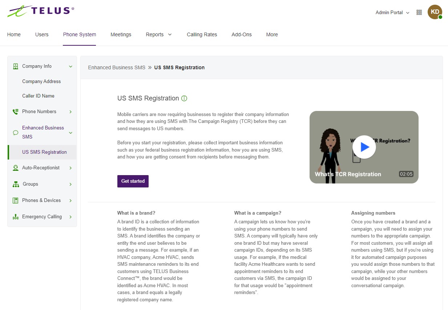
Task: Click the "What is a campaign?" heading
Action: 258,213
